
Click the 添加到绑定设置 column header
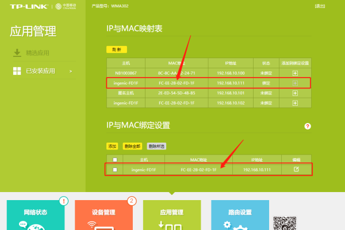[295, 63]
